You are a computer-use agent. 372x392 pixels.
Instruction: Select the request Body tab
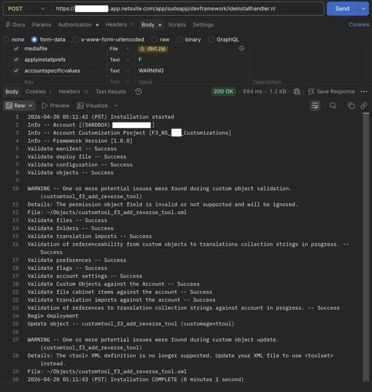pyautogui.click(x=151, y=24)
